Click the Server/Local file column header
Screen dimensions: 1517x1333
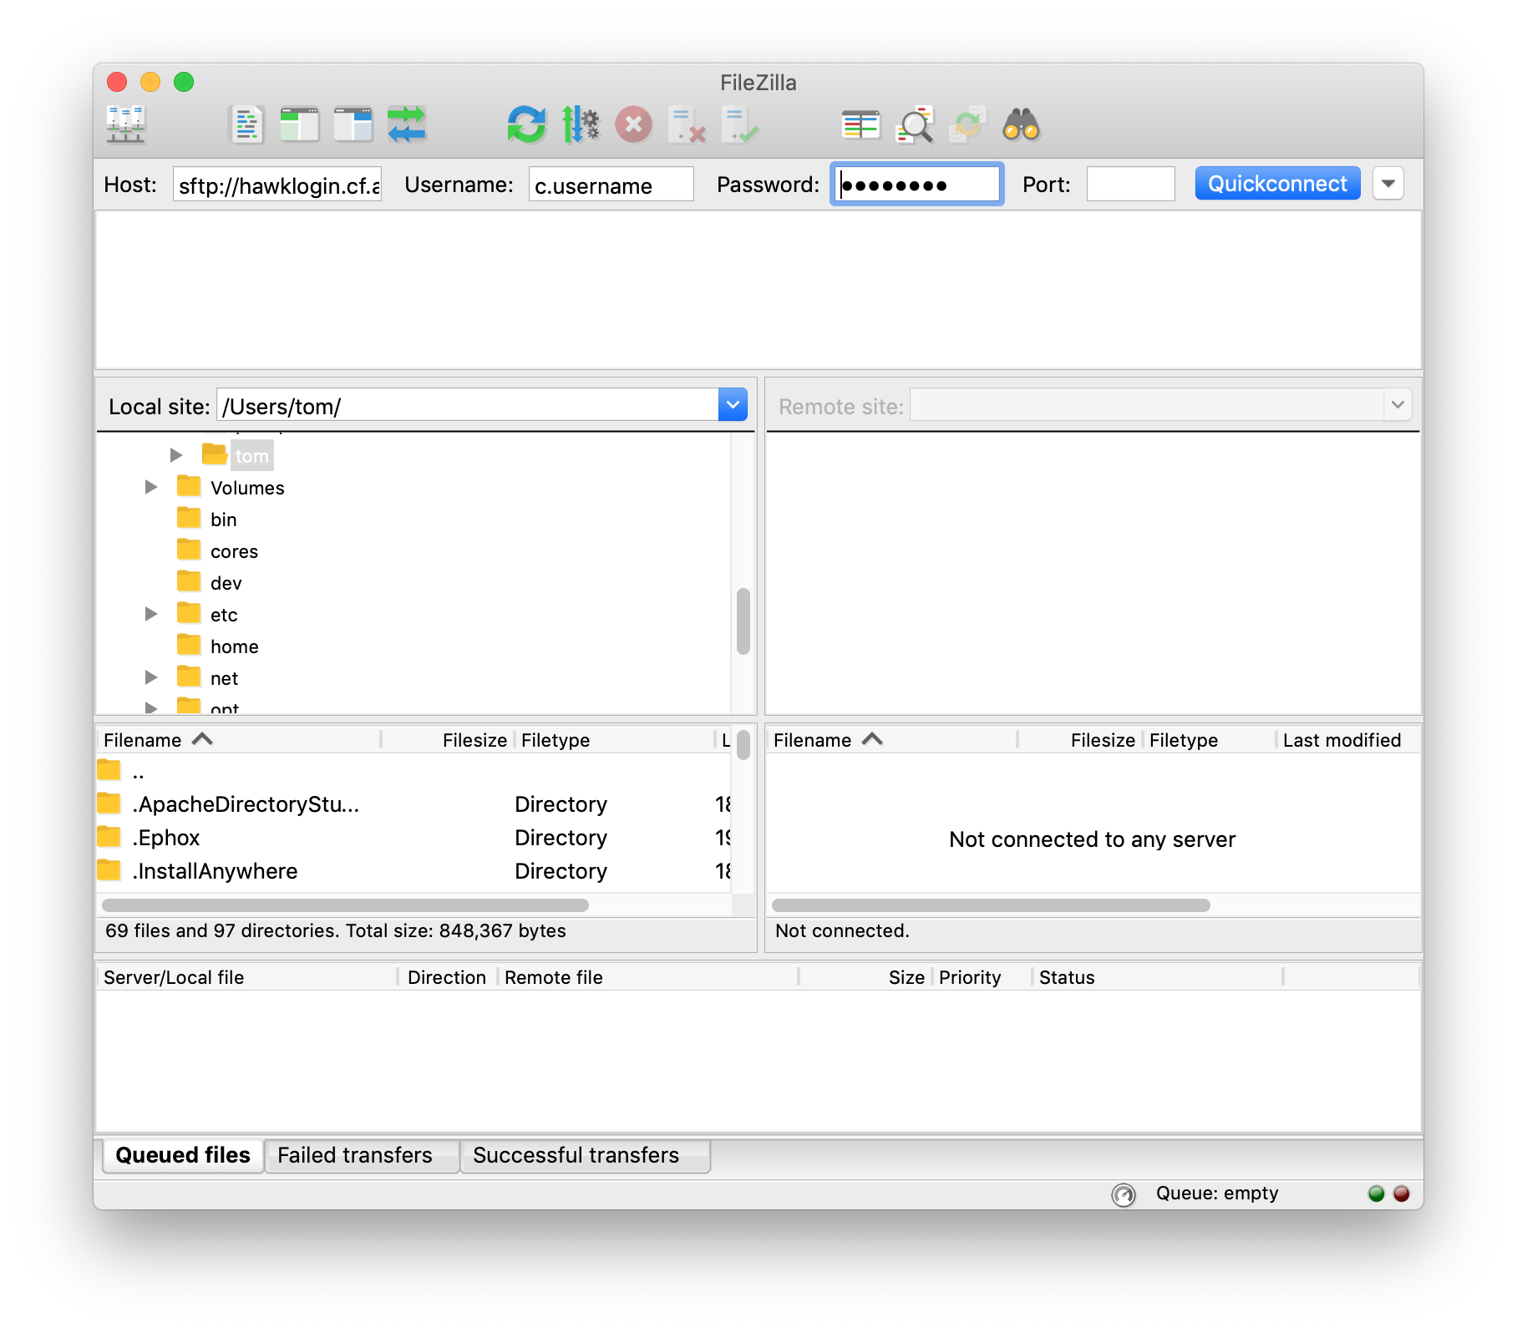[x=247, y=977]
